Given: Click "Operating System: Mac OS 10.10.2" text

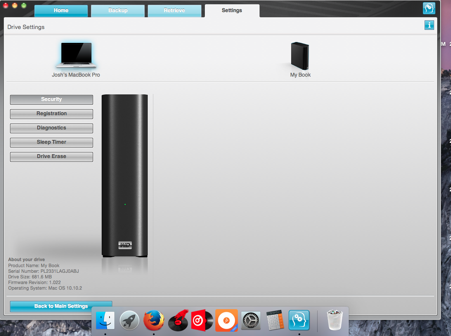Looking at the screenshot, I should pyautogui.click(x=45, y=288).
